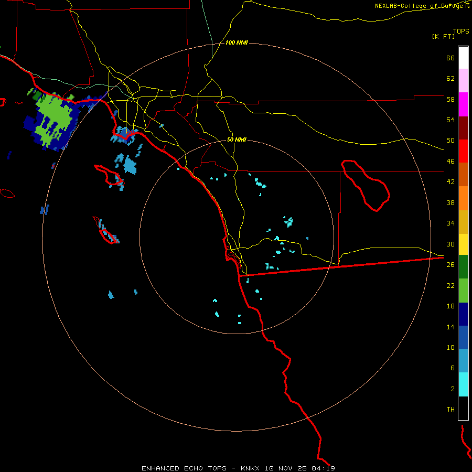The image size is (472, 472).
Task: Click the 6 legend value
Action: pyautogui.click(x=452, y=368)
